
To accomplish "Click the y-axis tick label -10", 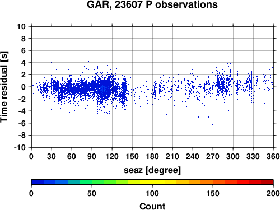I will [20, 147].
